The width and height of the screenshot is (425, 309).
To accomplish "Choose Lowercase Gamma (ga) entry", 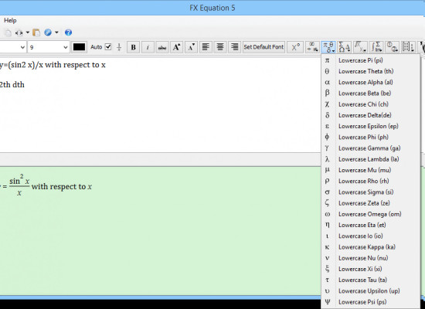I will (x=370, y=148).
